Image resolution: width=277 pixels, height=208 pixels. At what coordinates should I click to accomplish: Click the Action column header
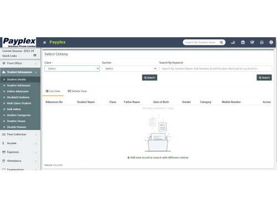tap(266, 102)
